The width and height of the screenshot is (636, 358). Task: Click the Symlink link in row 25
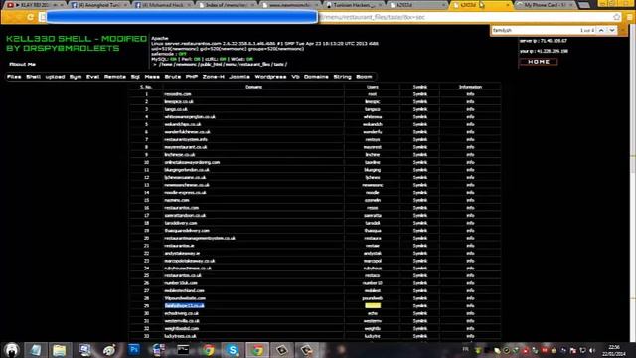tap(420, 275)
